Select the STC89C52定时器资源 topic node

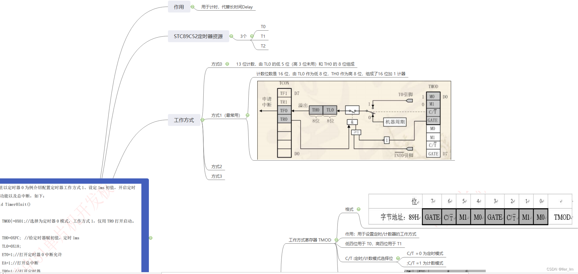(198, 36)
